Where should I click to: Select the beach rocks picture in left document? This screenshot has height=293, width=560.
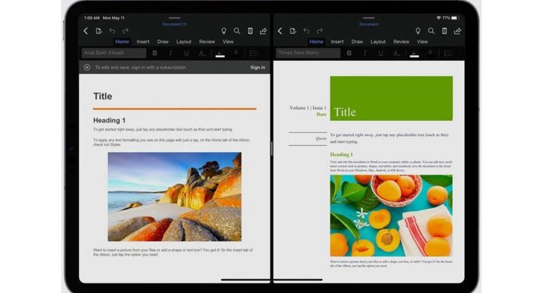(x=174, y=196)
